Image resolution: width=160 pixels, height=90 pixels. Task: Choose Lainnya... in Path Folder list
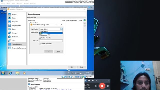[x=51, y=33]
